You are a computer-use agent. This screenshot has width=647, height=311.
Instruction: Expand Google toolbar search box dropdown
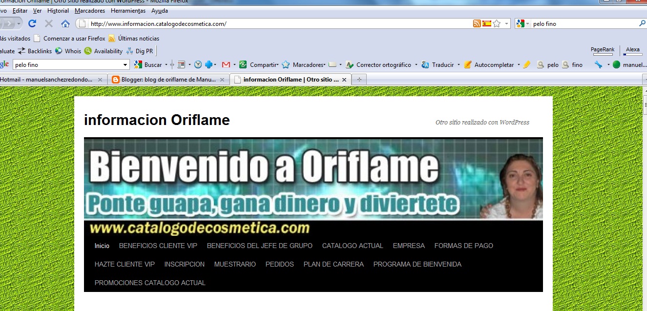pos(125,64)
